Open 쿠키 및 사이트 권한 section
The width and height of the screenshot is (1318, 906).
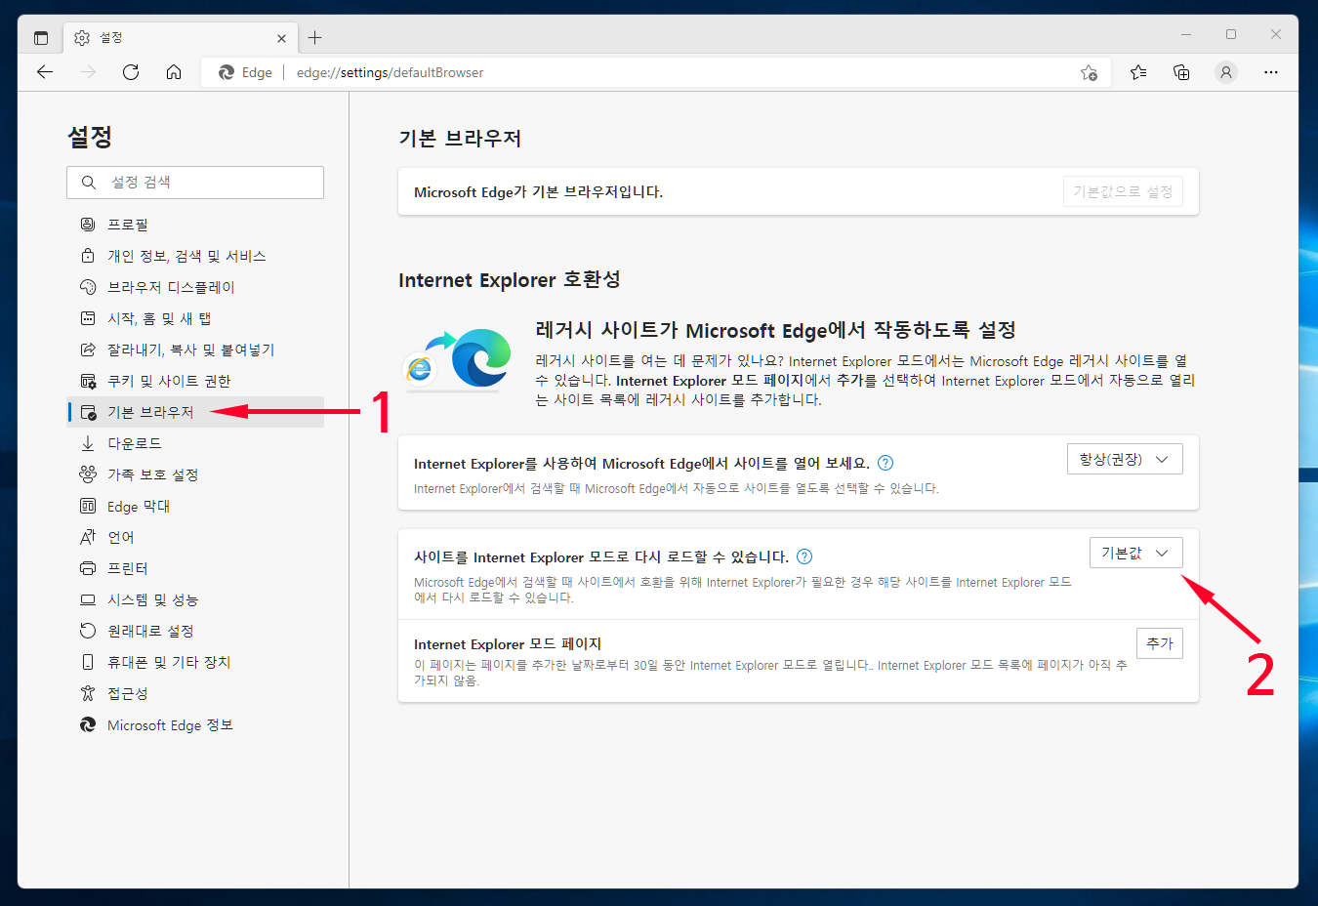pyautogui.click(x=195, y=381)
